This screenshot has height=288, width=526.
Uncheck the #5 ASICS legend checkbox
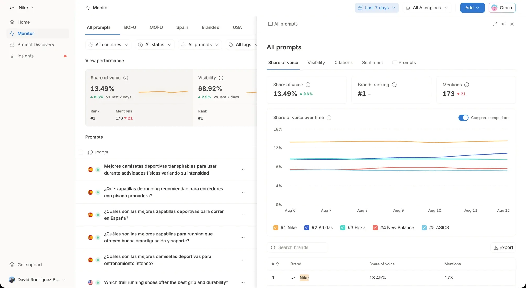tap(424, 228)
